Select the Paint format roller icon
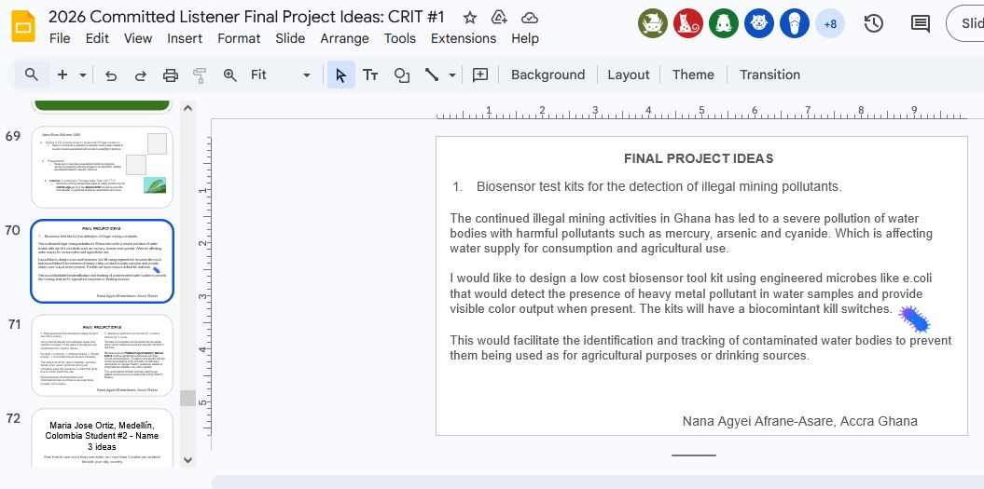 tap(200, 75)
